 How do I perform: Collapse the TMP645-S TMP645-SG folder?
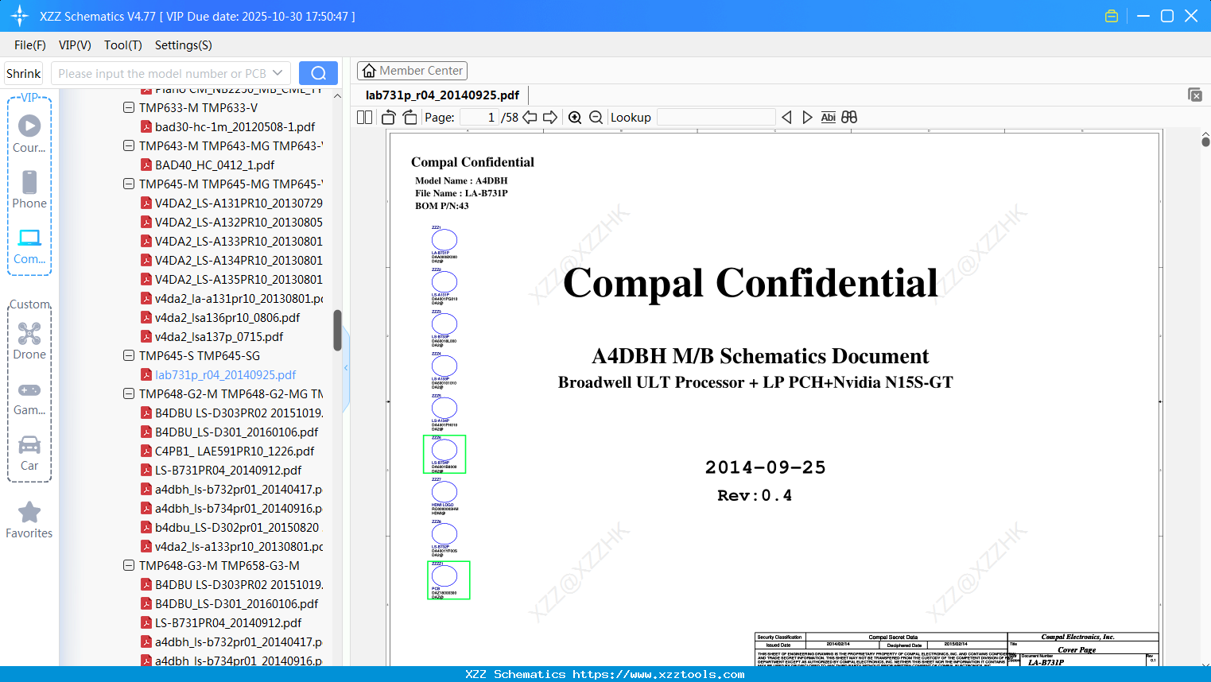pyautogui.click(x=129, y=355)
